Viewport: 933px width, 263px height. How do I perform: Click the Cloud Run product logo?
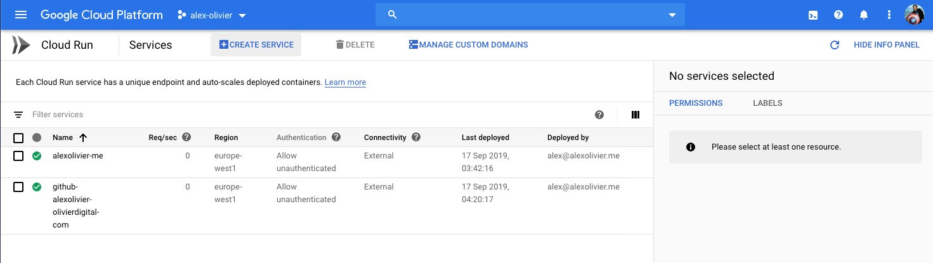click(x=21, y=45)
